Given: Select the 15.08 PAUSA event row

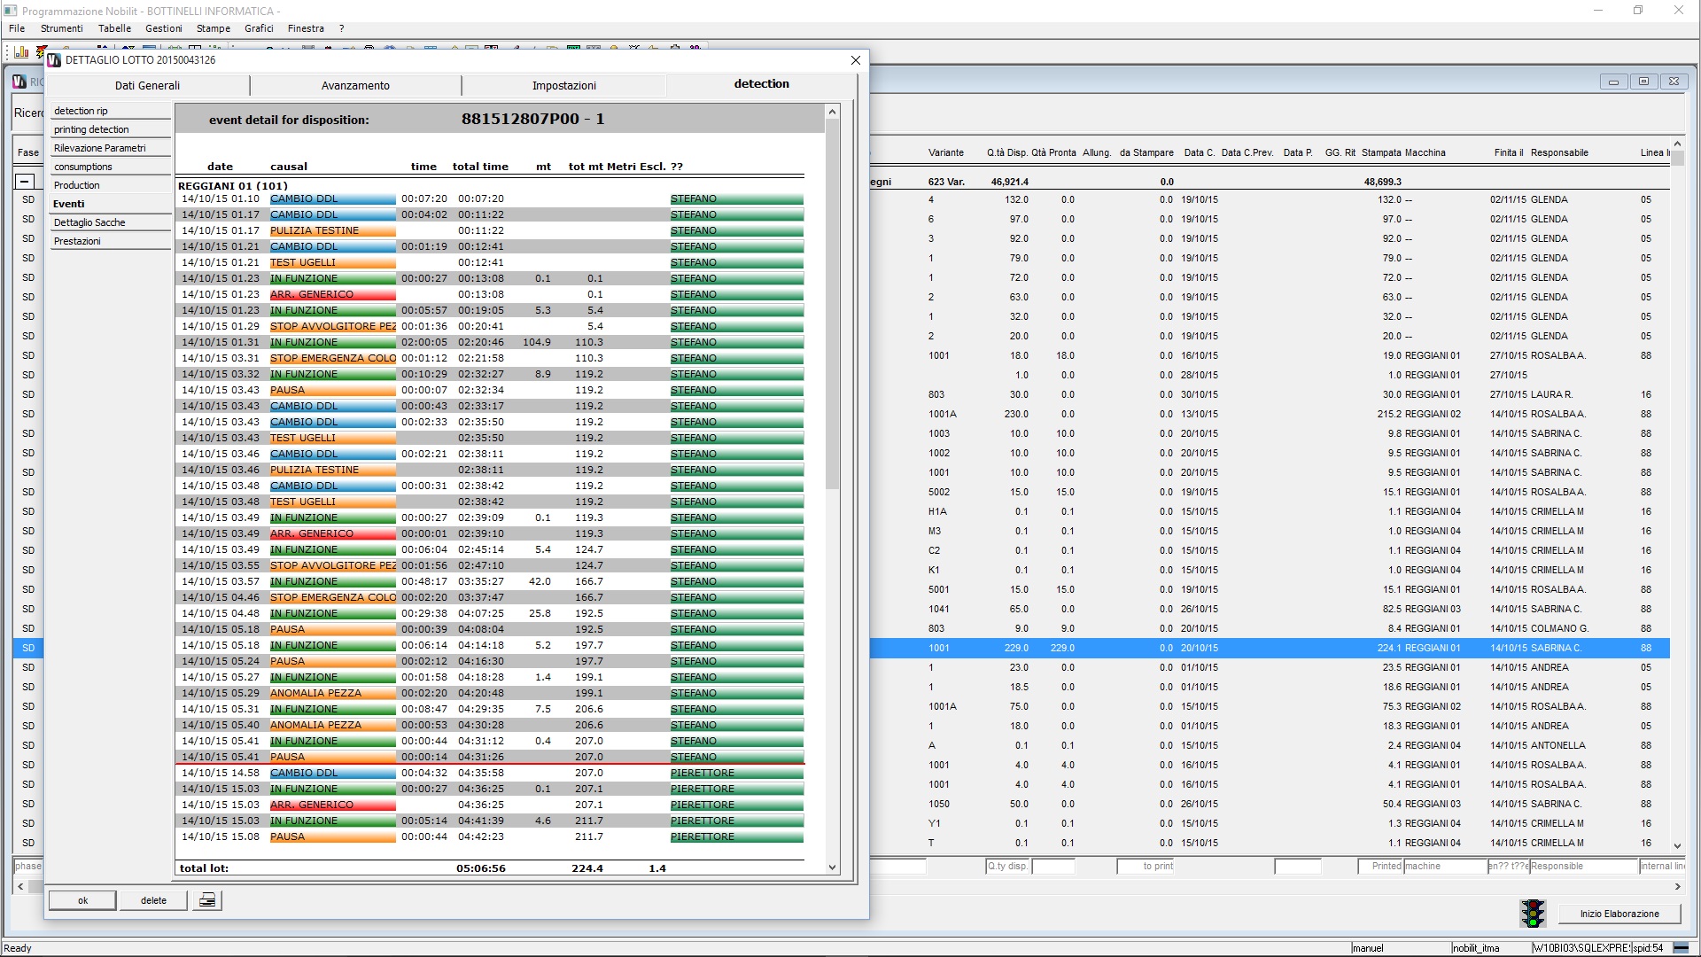Looking at the screenshot, I should 490,836.
